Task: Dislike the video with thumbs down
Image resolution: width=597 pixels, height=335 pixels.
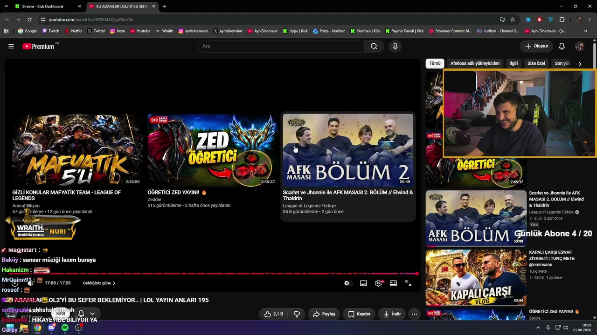Action: click(297, 314)
